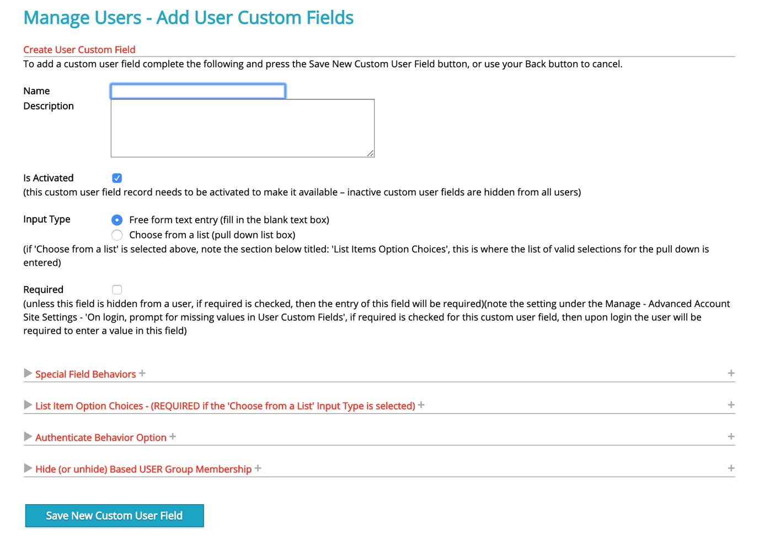
Task: Uncheck the Is Activated checkbox
Action: (x=117, y=178)
